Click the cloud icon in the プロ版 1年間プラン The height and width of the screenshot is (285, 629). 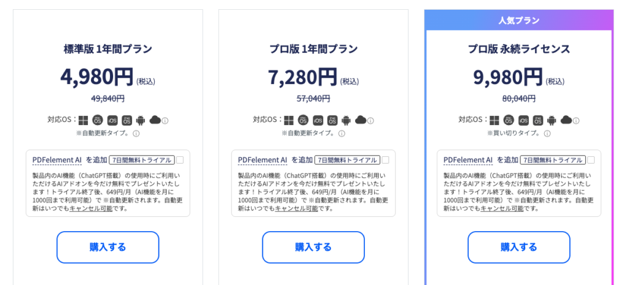click(x=361, y=120)
